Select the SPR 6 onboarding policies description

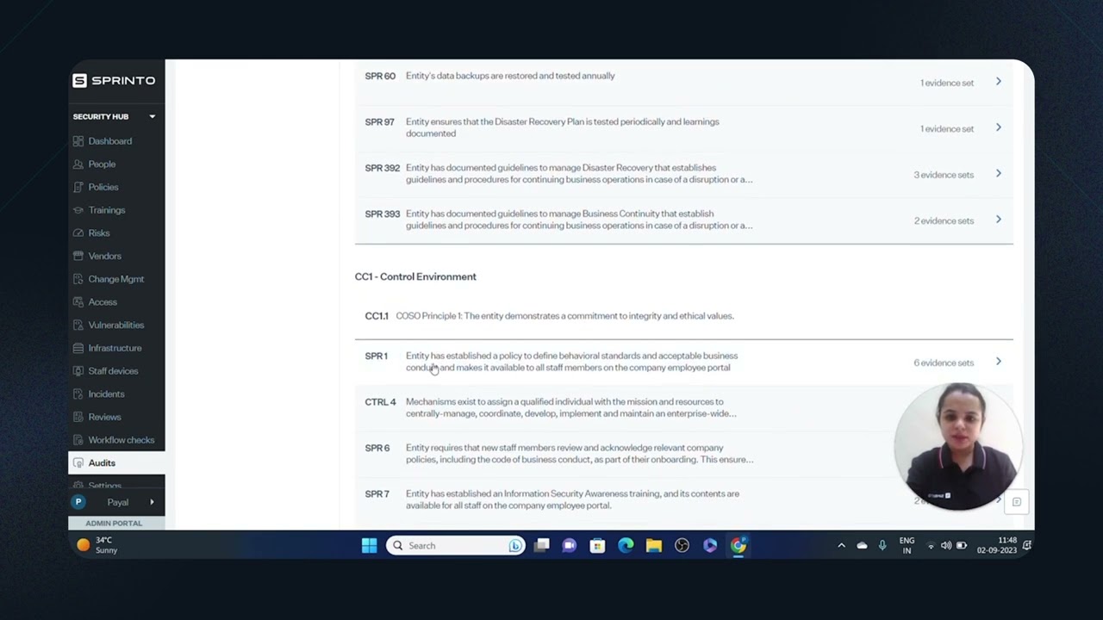[x=580, y=454]
